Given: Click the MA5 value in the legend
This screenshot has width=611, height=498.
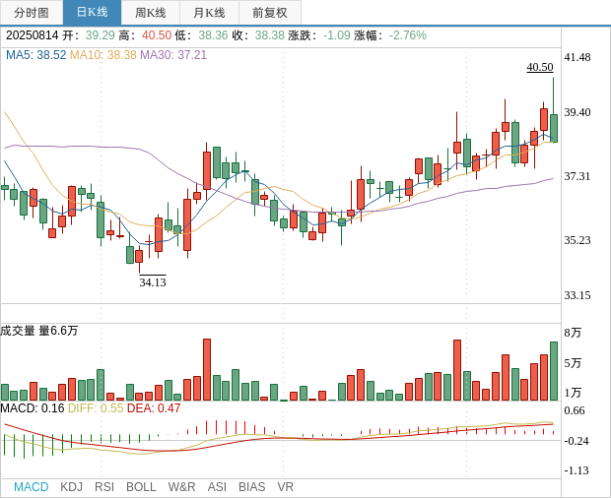Looking at the screenshot, I should pos(35,55).
